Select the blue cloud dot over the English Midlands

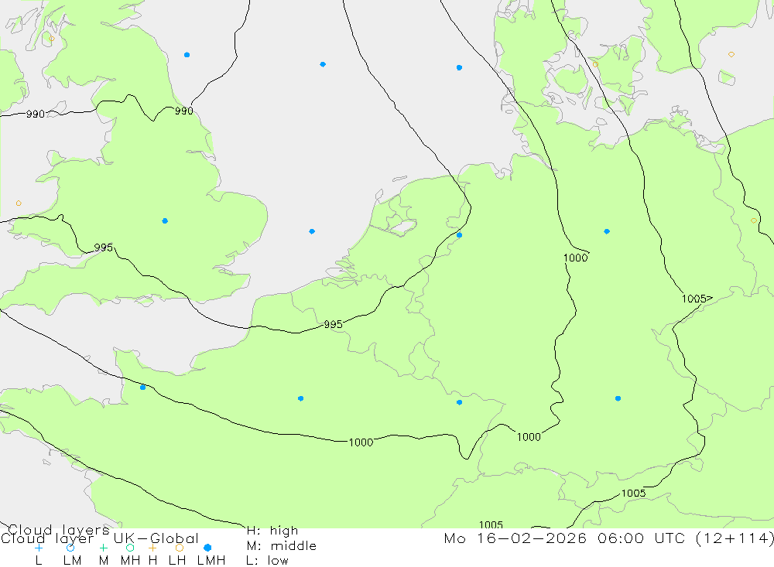coord(165,221)
